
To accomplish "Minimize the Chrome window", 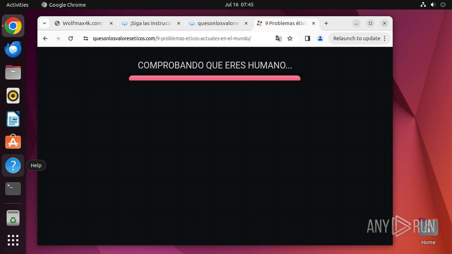I will point(357,23).
